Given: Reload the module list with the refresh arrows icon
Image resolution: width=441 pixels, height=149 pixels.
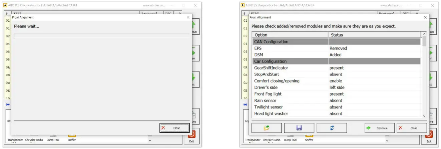Looking at the screenshot, I should 332,128.
